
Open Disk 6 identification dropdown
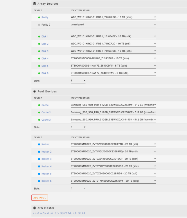tap(113, 73)
